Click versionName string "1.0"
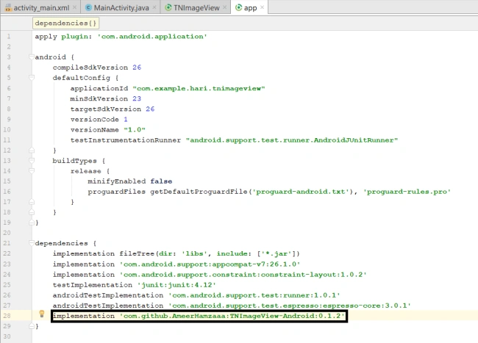Screen dimensions: 478x343 pyautogui.click(x=135, y=130)
